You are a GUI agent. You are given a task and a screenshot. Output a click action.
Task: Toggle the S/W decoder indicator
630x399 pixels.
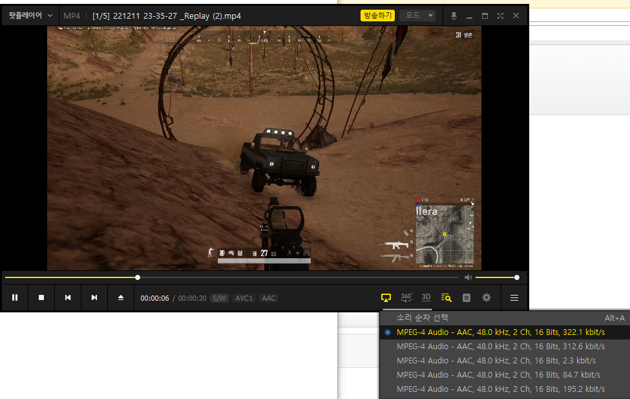pyautogui.click(x=220, y=298)
